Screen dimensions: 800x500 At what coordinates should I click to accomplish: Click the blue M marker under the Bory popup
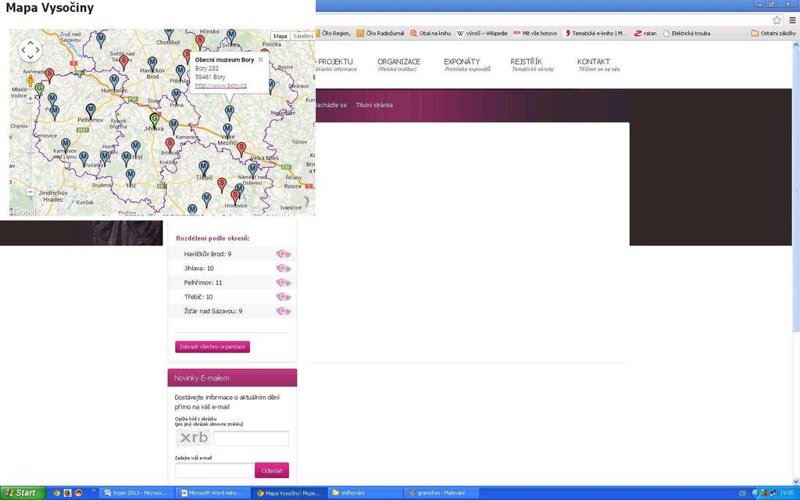[x=230, y=112]
